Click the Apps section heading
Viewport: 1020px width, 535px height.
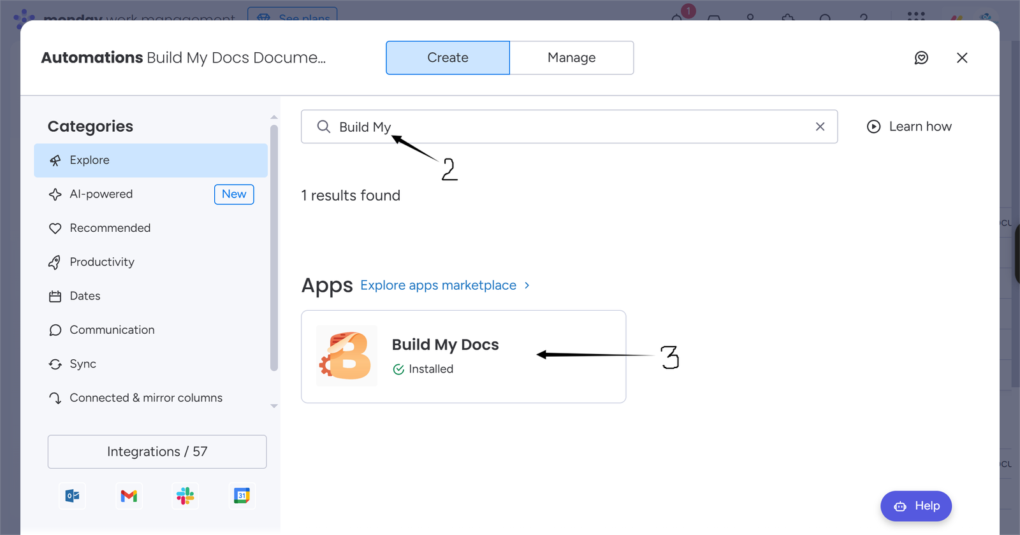coord(327,285)
